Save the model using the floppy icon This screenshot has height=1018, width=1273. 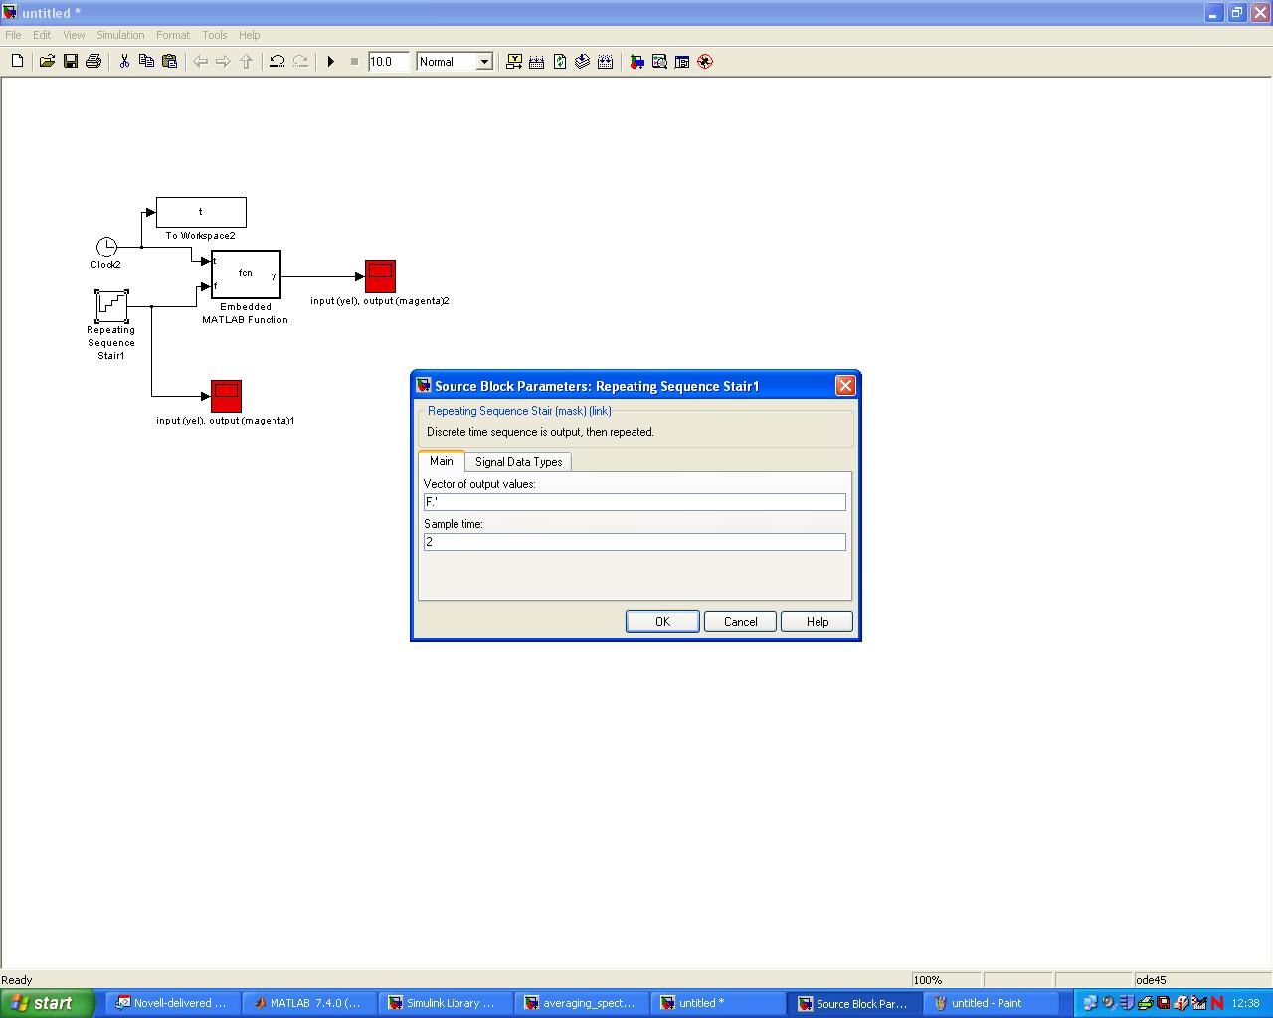[71, 62]
